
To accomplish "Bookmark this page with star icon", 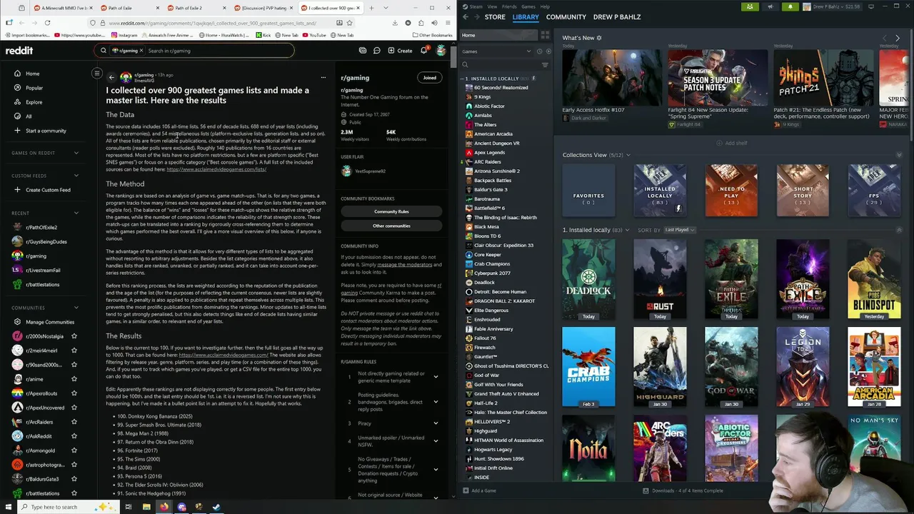I will 349,23.
